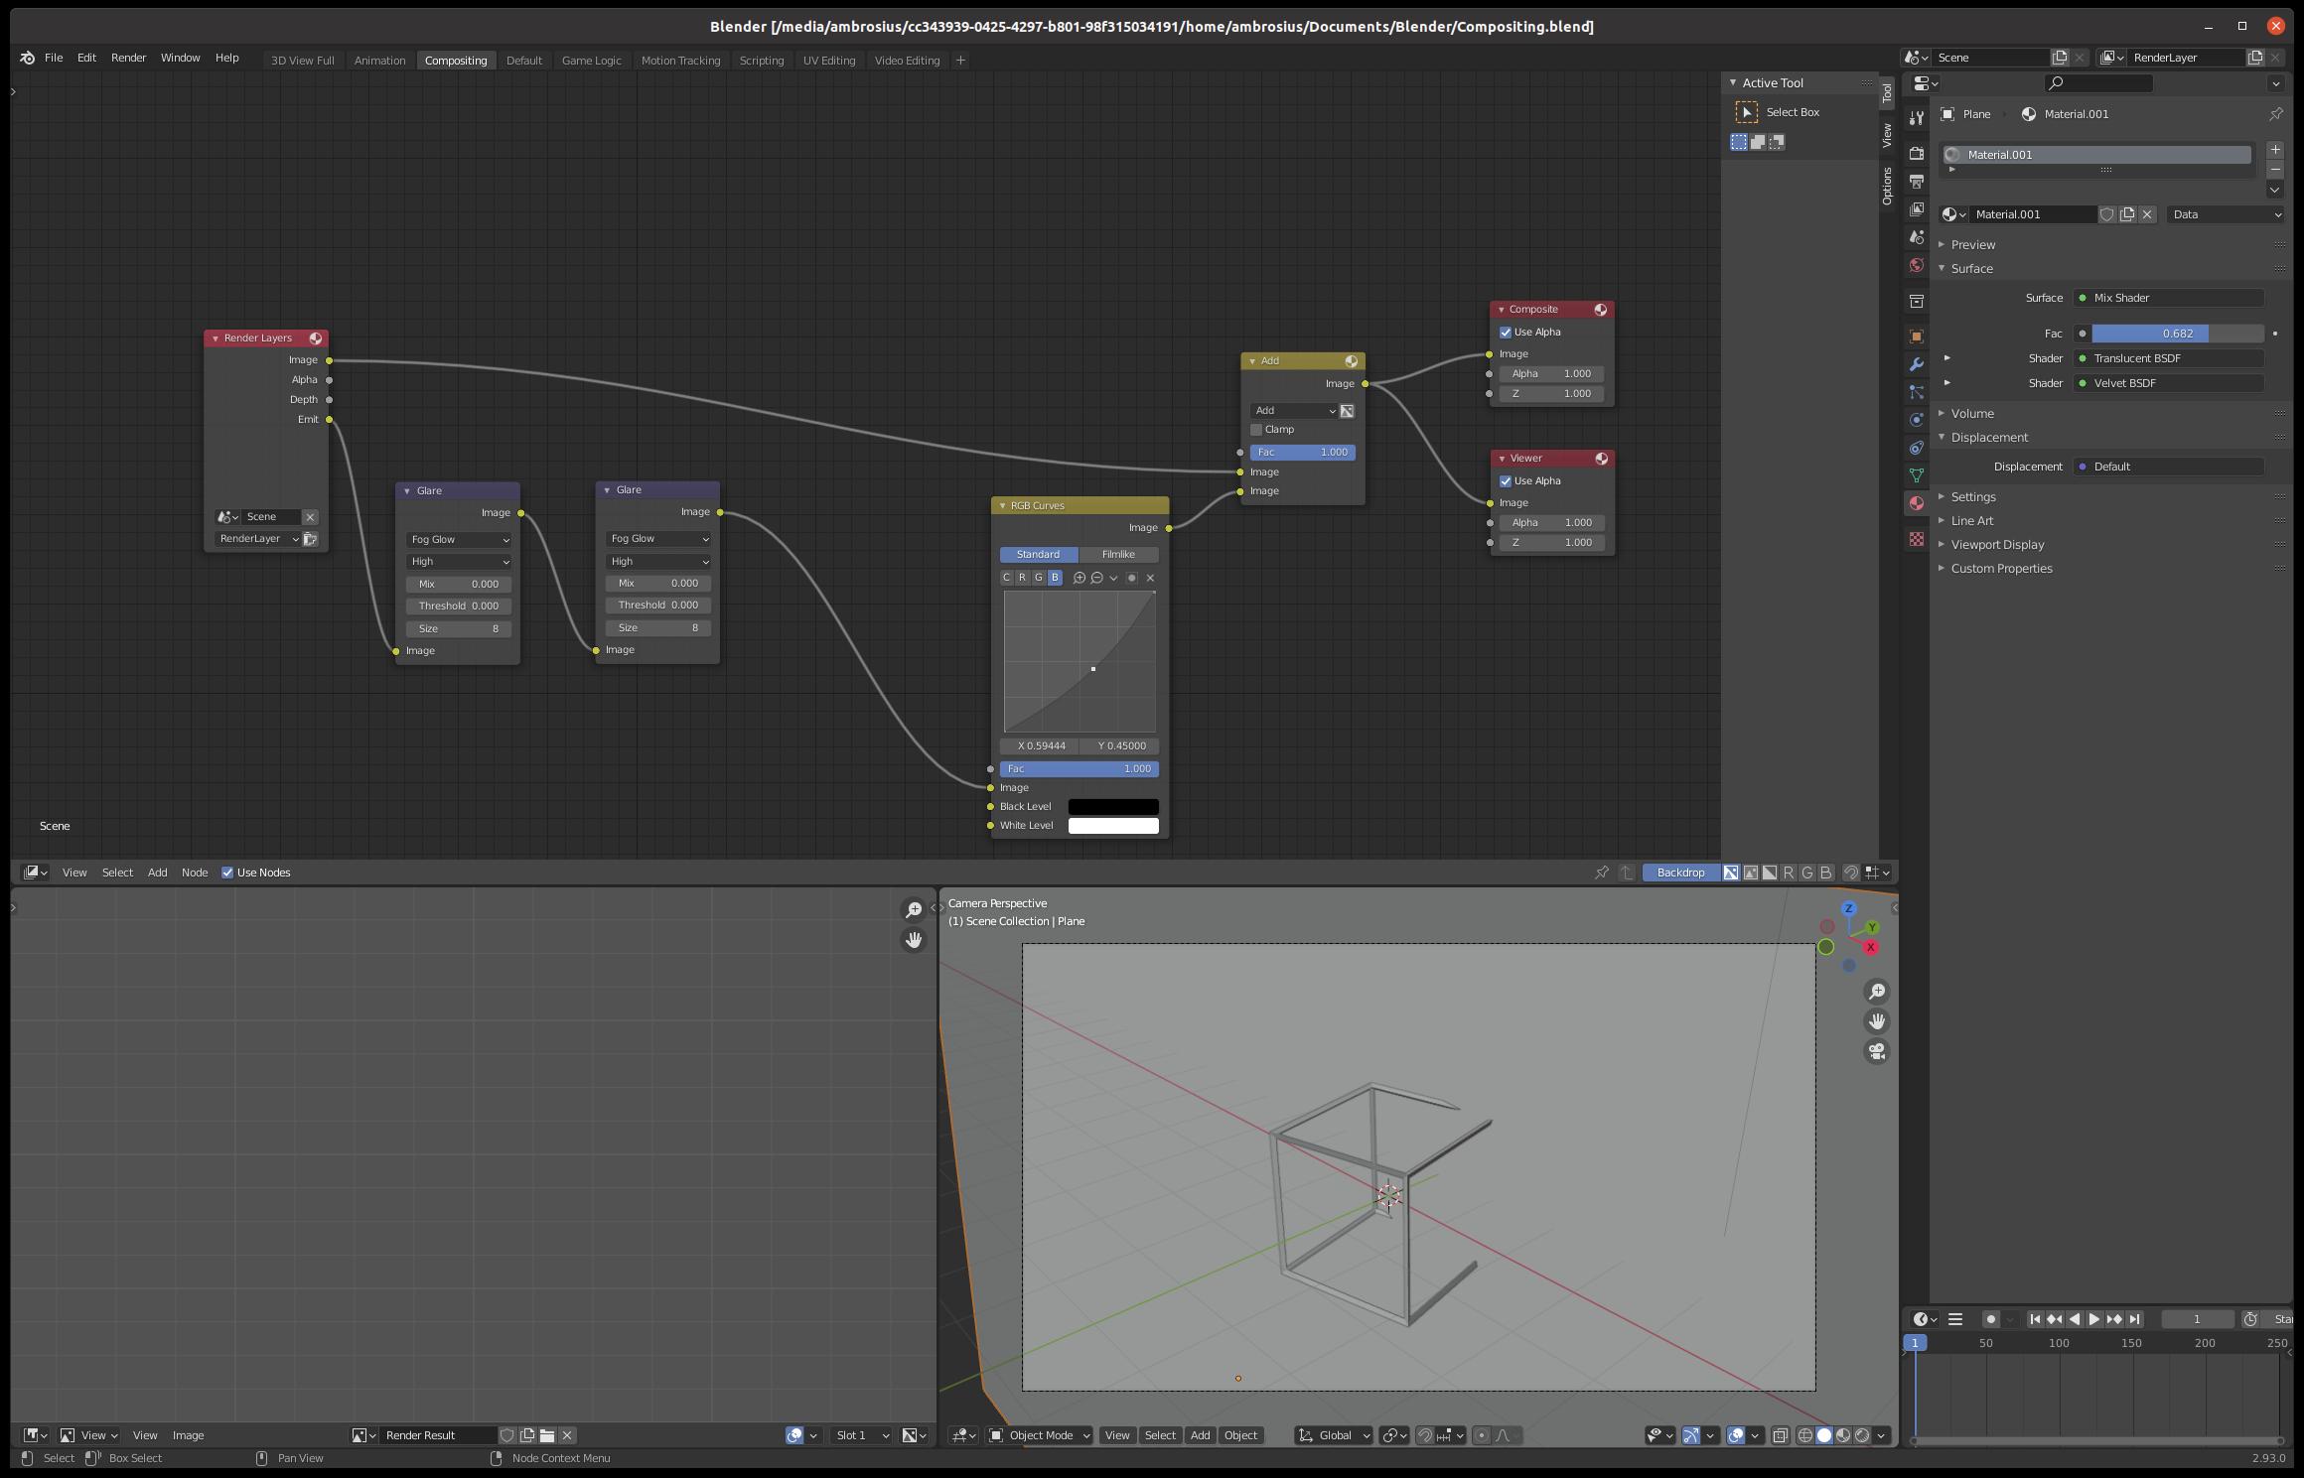2304x1478 pixels.
Task: Open Add blend type dropdown on Add node
Action: click(x=1293, y=411)
